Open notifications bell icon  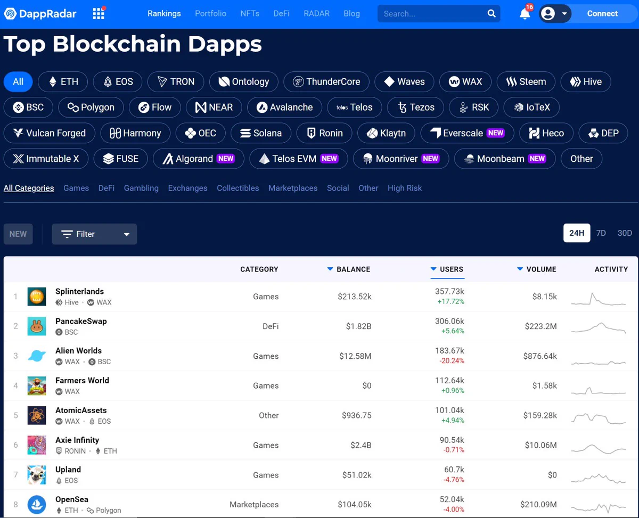(x=525, y=13)
